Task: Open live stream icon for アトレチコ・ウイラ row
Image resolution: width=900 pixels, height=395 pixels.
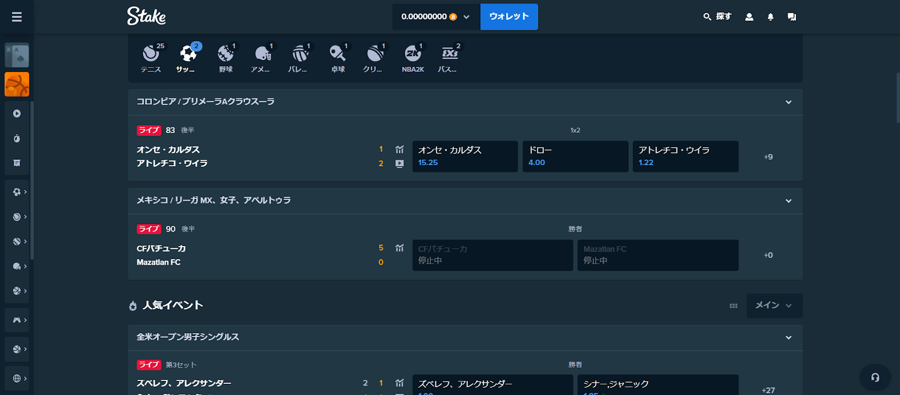Action: coord(399,164)
